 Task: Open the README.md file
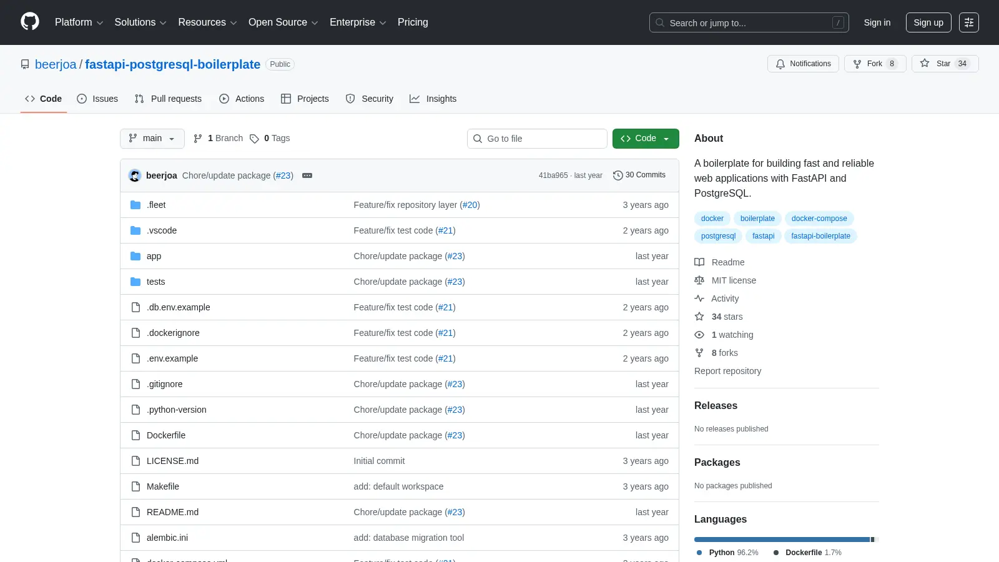click(x=172, y=512)
